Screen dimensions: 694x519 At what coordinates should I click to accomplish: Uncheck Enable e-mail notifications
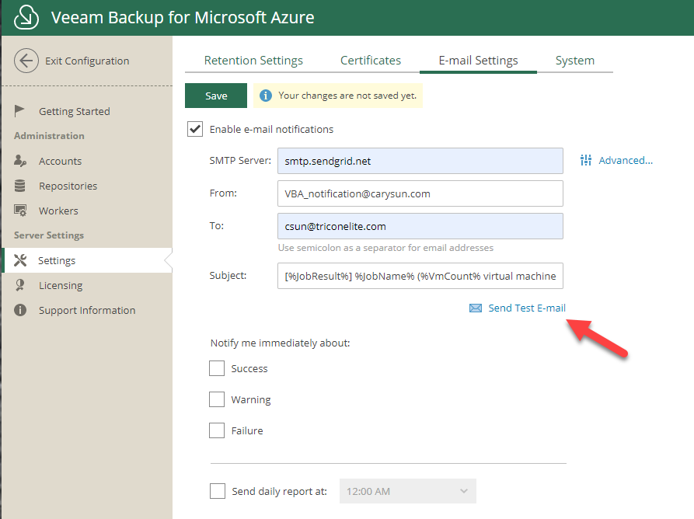(x=195, y=129)
